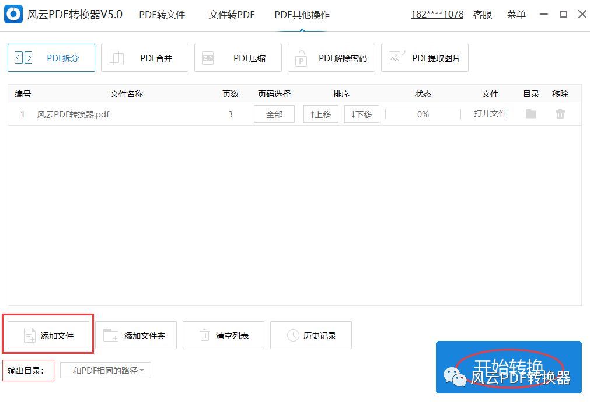Click the 0% conversion progress bar
This screenshot has width=590, height=404.
point(423,114)
